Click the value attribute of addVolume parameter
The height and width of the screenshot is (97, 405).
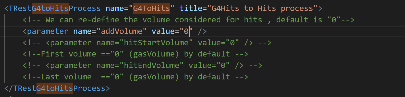163,31
